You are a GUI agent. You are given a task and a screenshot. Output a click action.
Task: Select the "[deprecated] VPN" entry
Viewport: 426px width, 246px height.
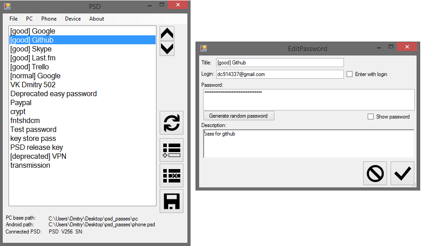pos(83,157)
